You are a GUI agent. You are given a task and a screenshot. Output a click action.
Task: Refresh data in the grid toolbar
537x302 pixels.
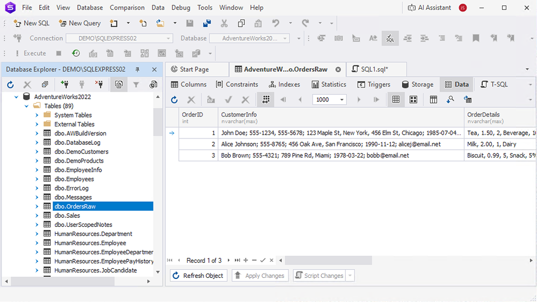click(174, 100)
